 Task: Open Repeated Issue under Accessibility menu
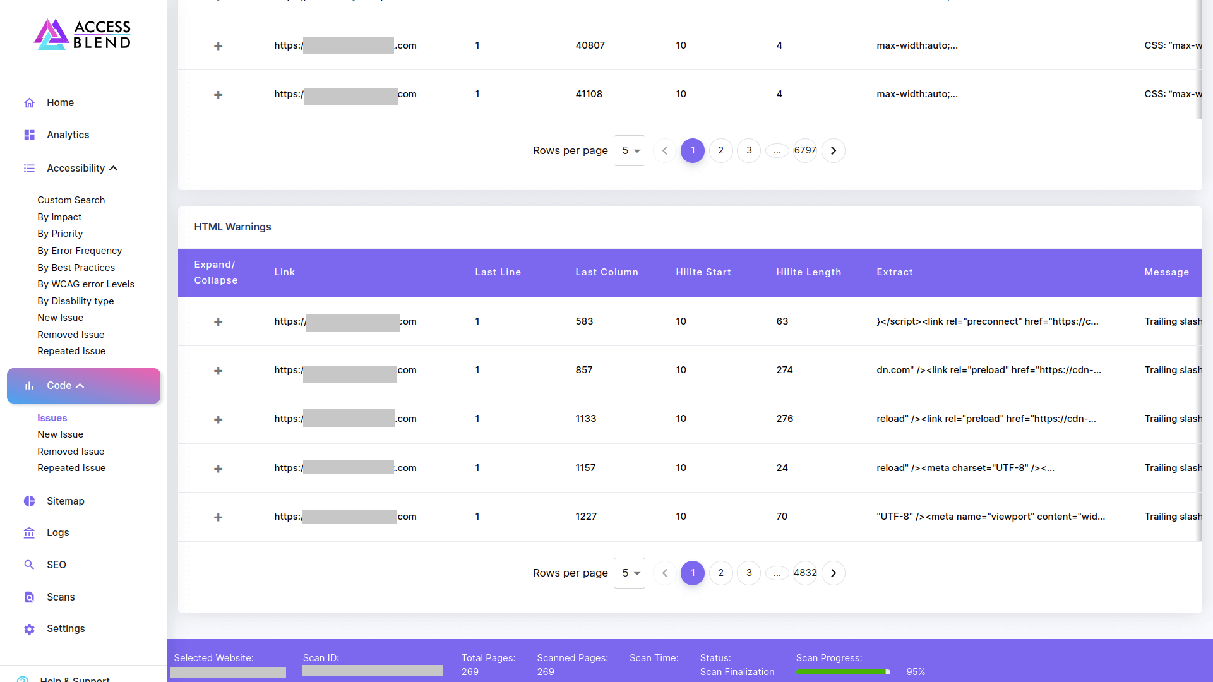point(71,351)
